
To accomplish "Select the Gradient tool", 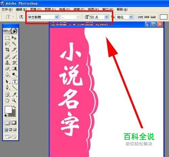I will click(x=14, y=69).
